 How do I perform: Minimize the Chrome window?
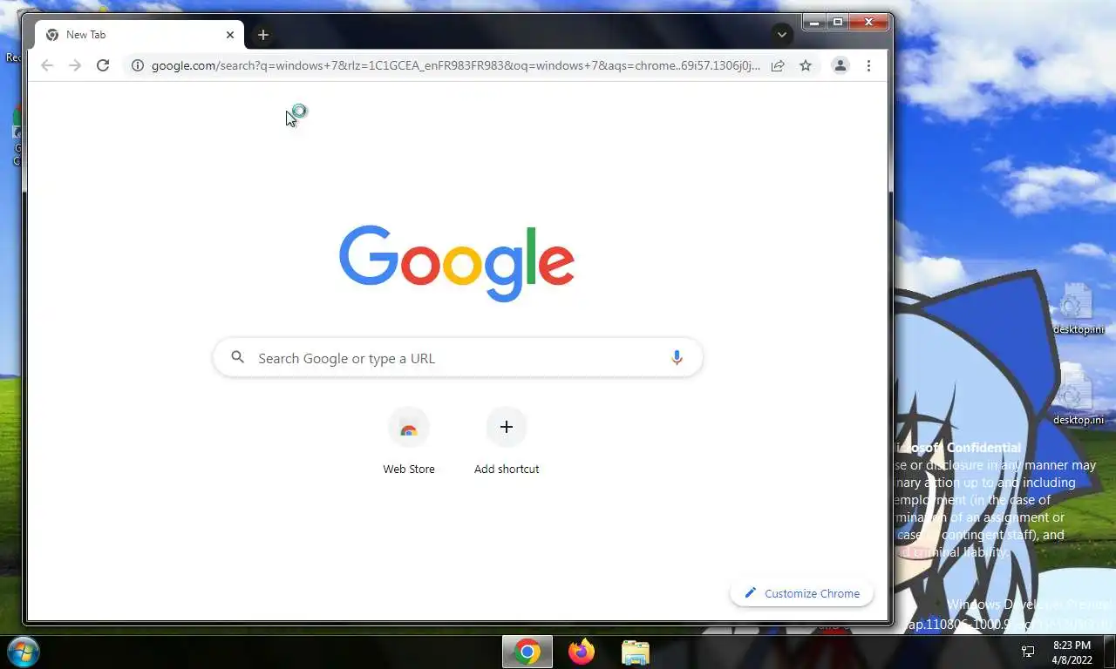pyautogui.click(x=814, y=22)
